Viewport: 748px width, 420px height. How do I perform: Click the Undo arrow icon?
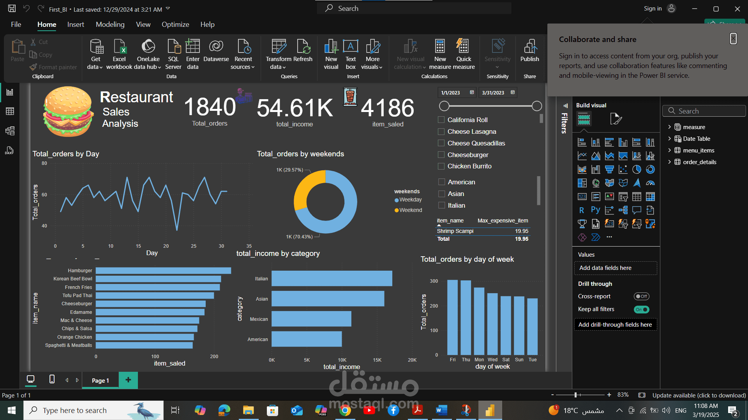[x=26, y=8]
